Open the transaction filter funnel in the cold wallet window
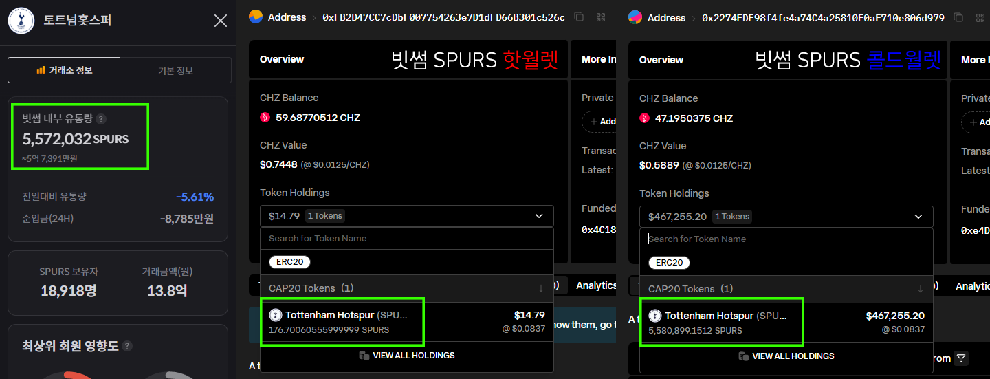 click(961, 358)
